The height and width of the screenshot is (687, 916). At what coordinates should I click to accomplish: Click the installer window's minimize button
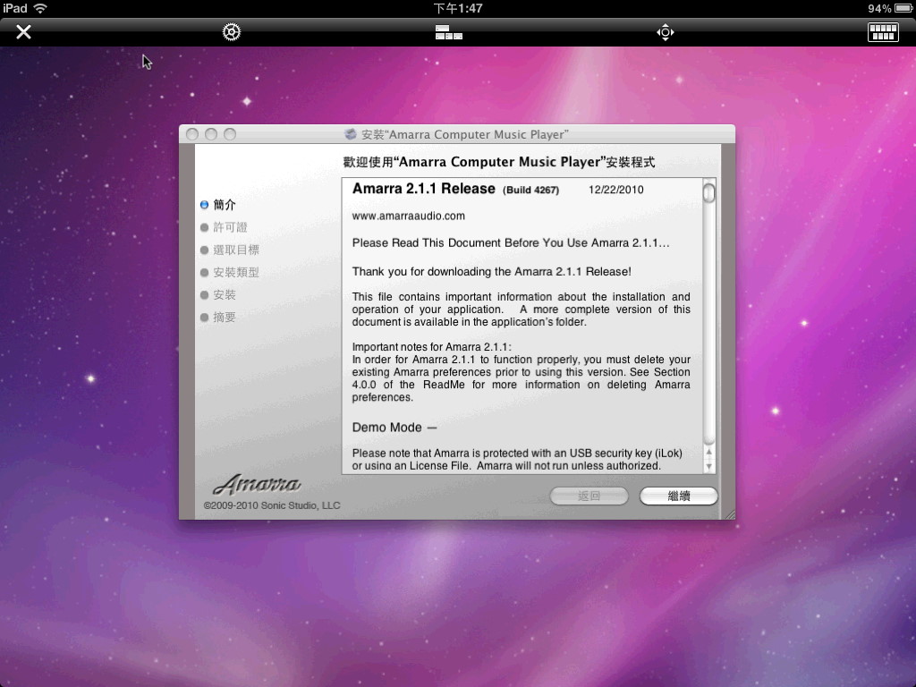coord(211,134)
